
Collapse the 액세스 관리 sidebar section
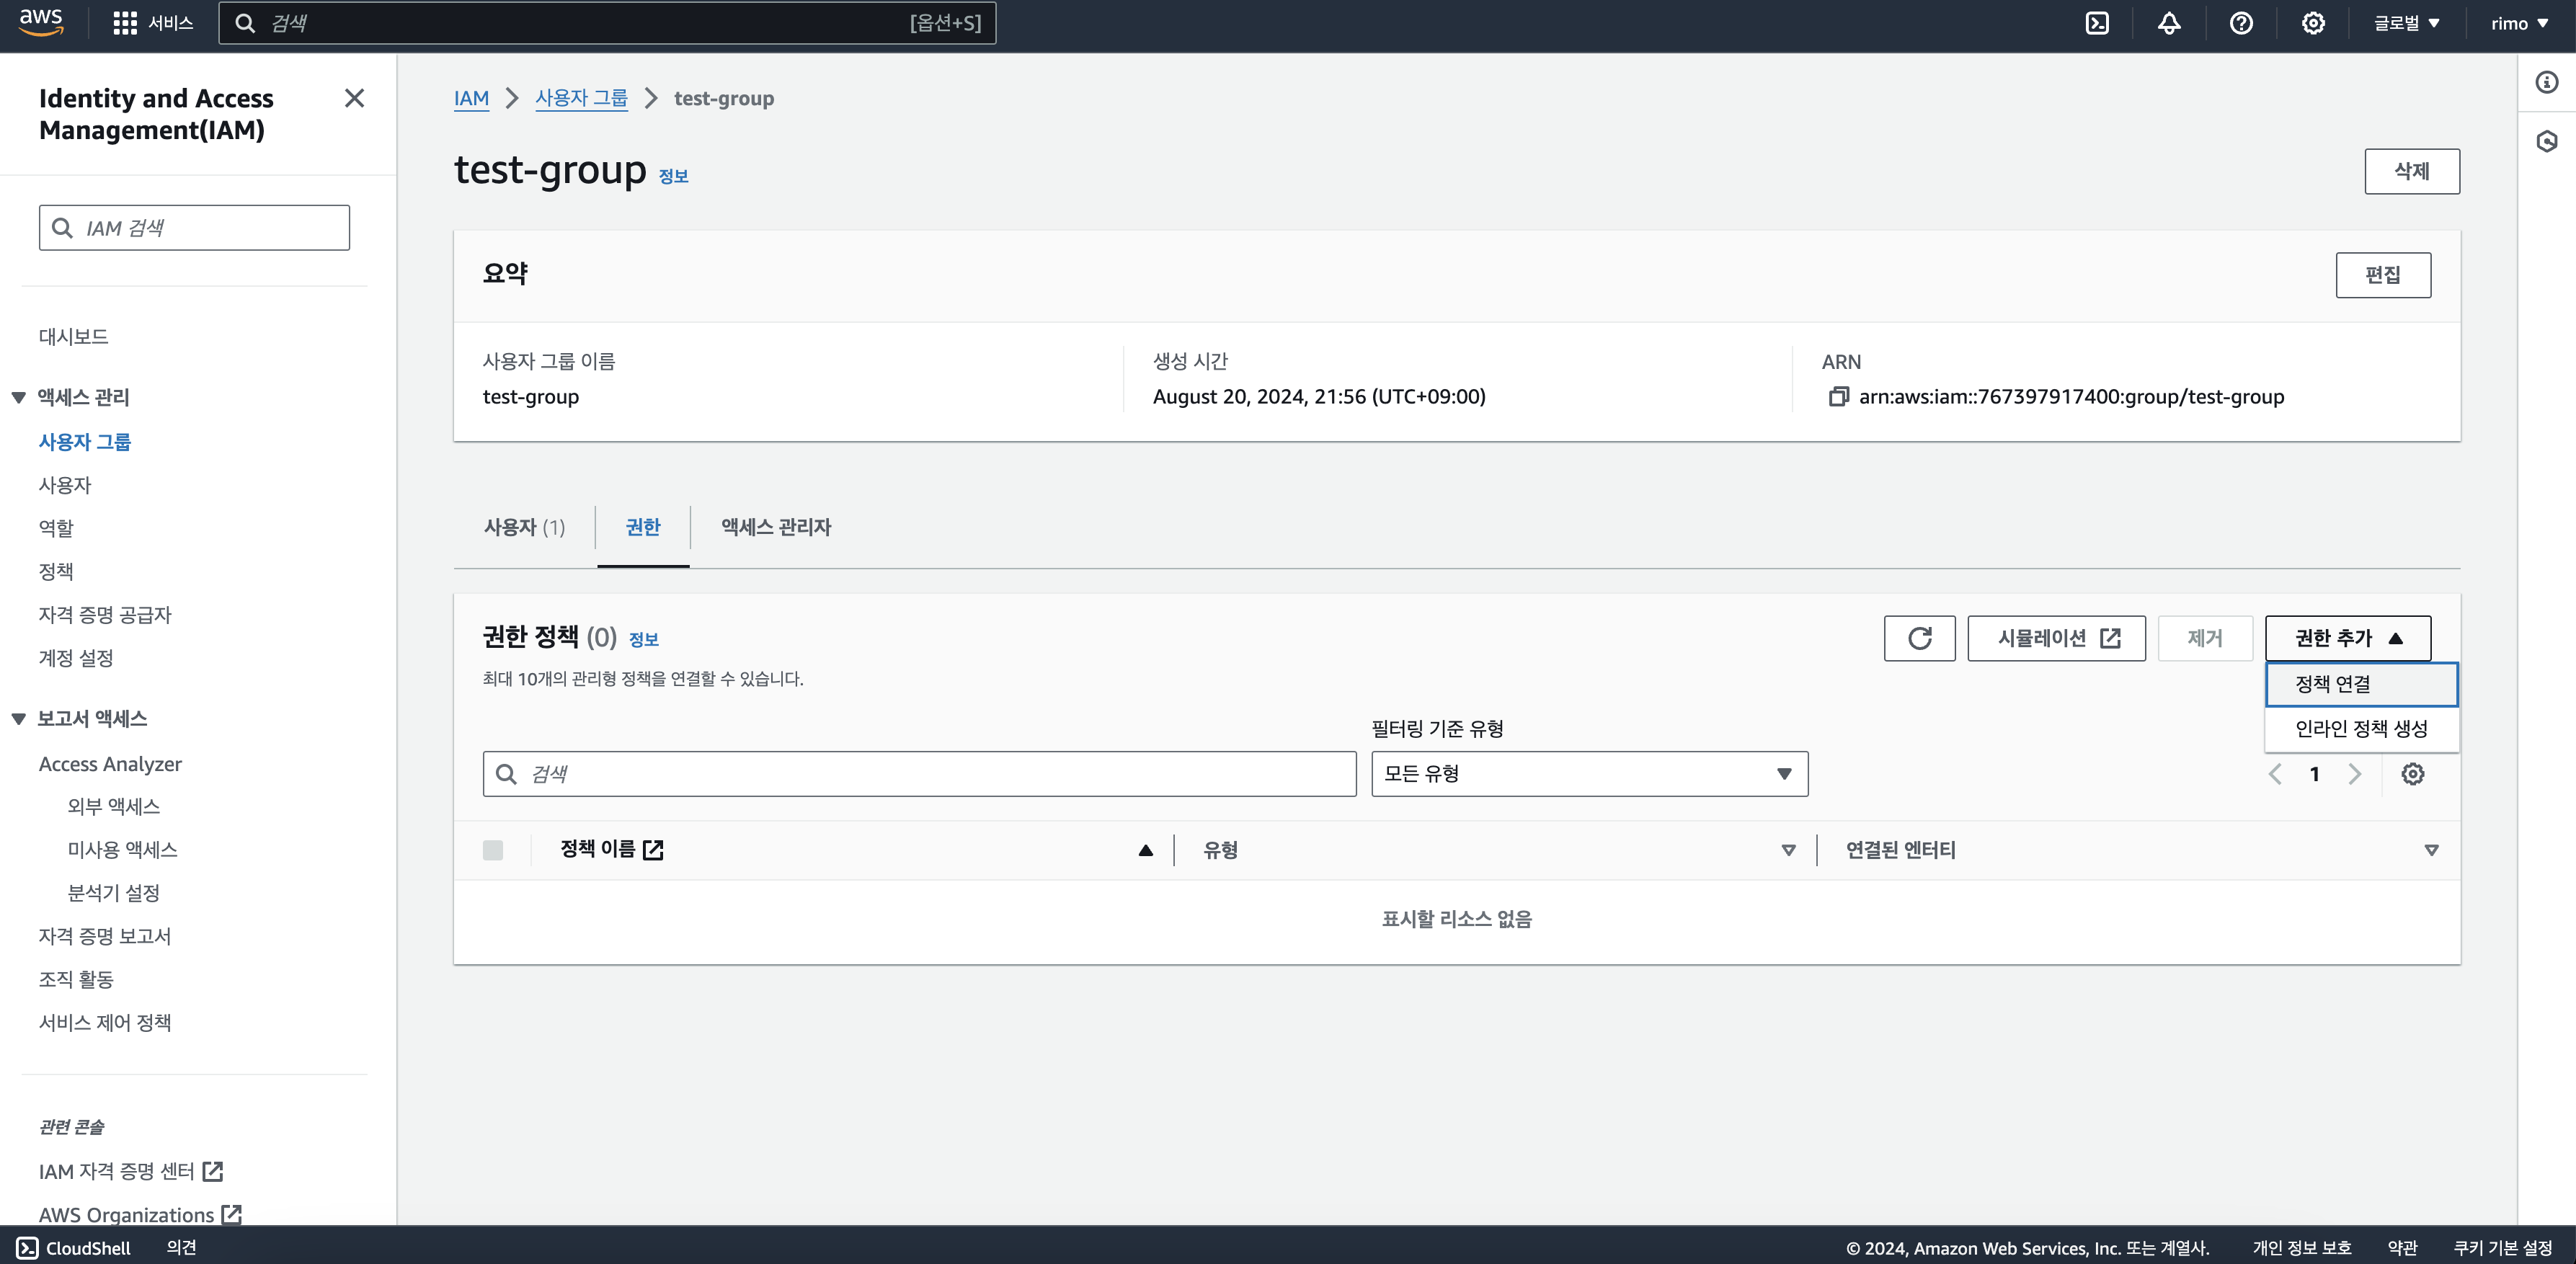pyautogui.click(x=19, y=397)
